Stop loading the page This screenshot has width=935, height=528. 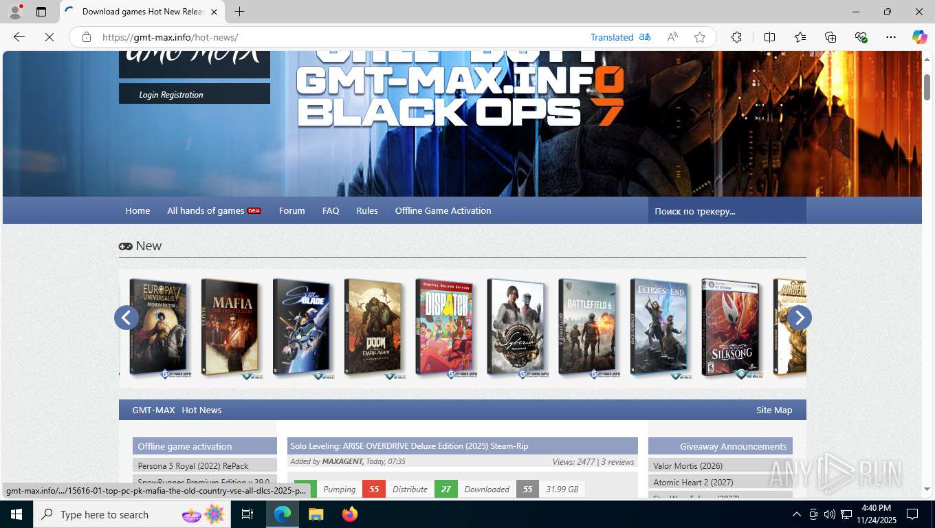(49, 37)
